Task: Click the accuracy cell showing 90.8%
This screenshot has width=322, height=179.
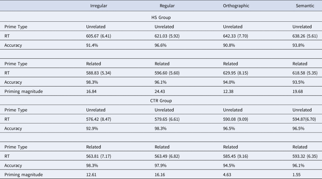Action: coord(230,45)
